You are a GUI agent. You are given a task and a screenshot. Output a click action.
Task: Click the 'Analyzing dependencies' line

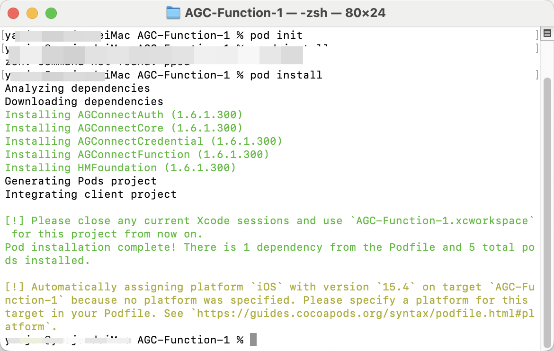77,88
